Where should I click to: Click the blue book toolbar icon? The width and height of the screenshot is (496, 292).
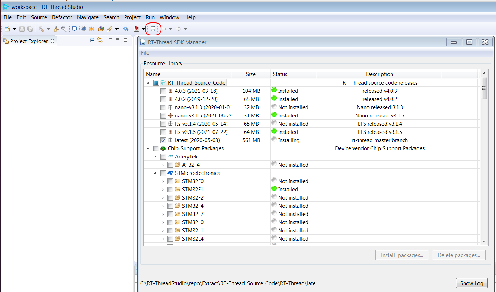coord(126,29)
